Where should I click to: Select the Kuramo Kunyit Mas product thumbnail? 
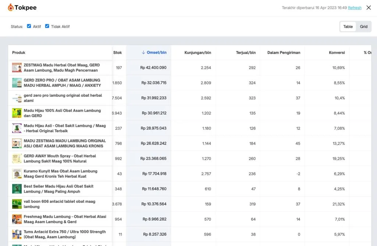[17, 174]
